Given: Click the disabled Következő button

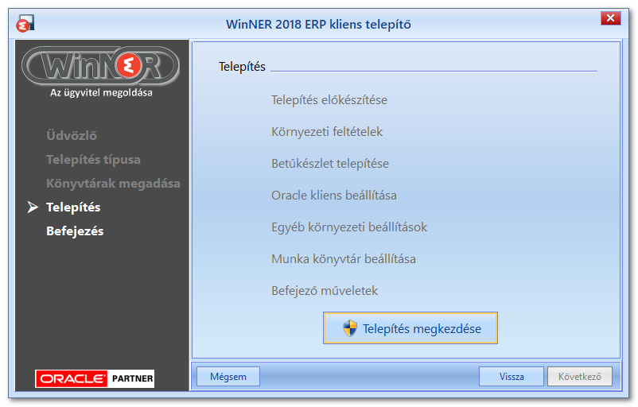Looking at the screenshot, I should (x=579, y=377).
